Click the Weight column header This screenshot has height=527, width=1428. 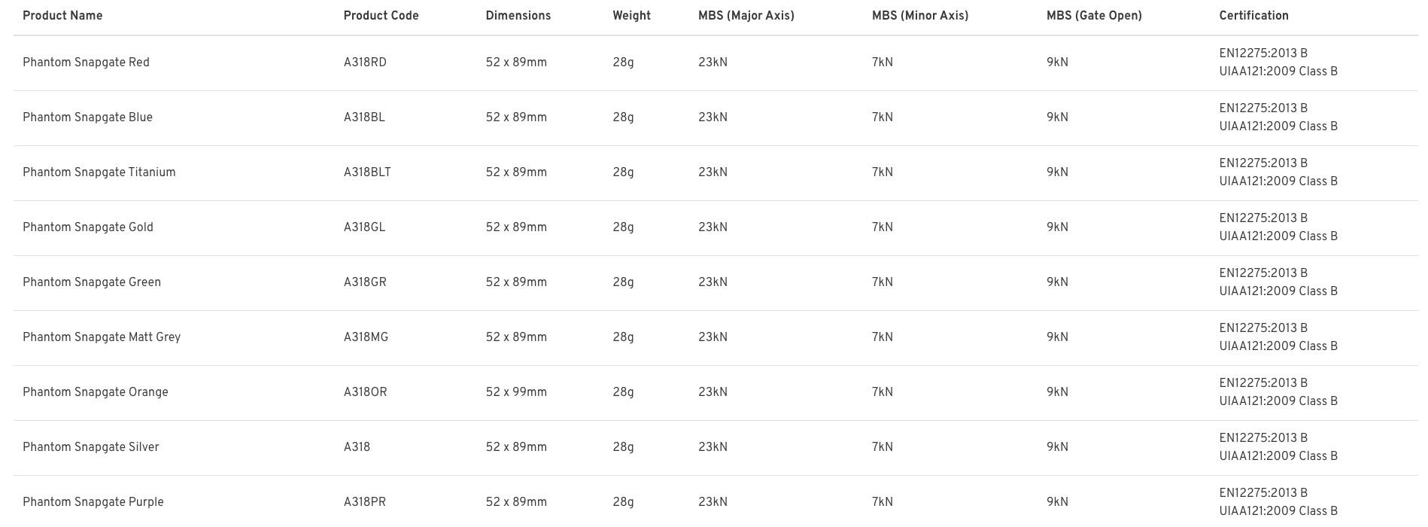click(x=631, y=16)
